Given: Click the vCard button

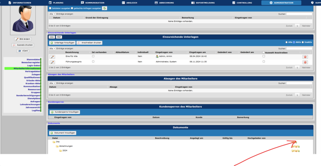Looking at the screenshot, I should (23, 51).
